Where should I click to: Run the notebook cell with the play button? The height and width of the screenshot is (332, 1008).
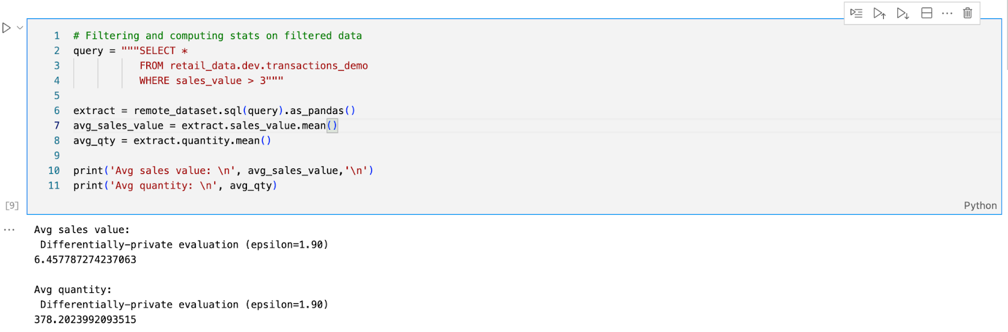(x=6, y=28)
